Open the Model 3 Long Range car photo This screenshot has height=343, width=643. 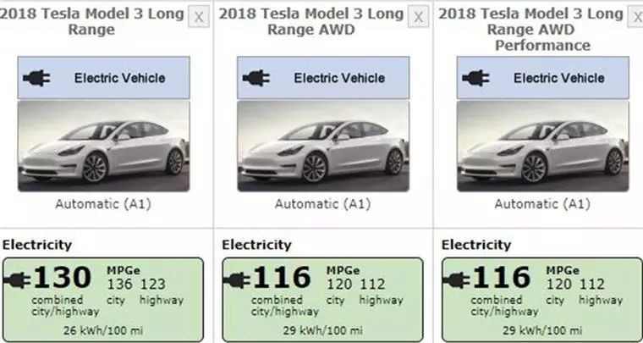click(x=104, y=146)
